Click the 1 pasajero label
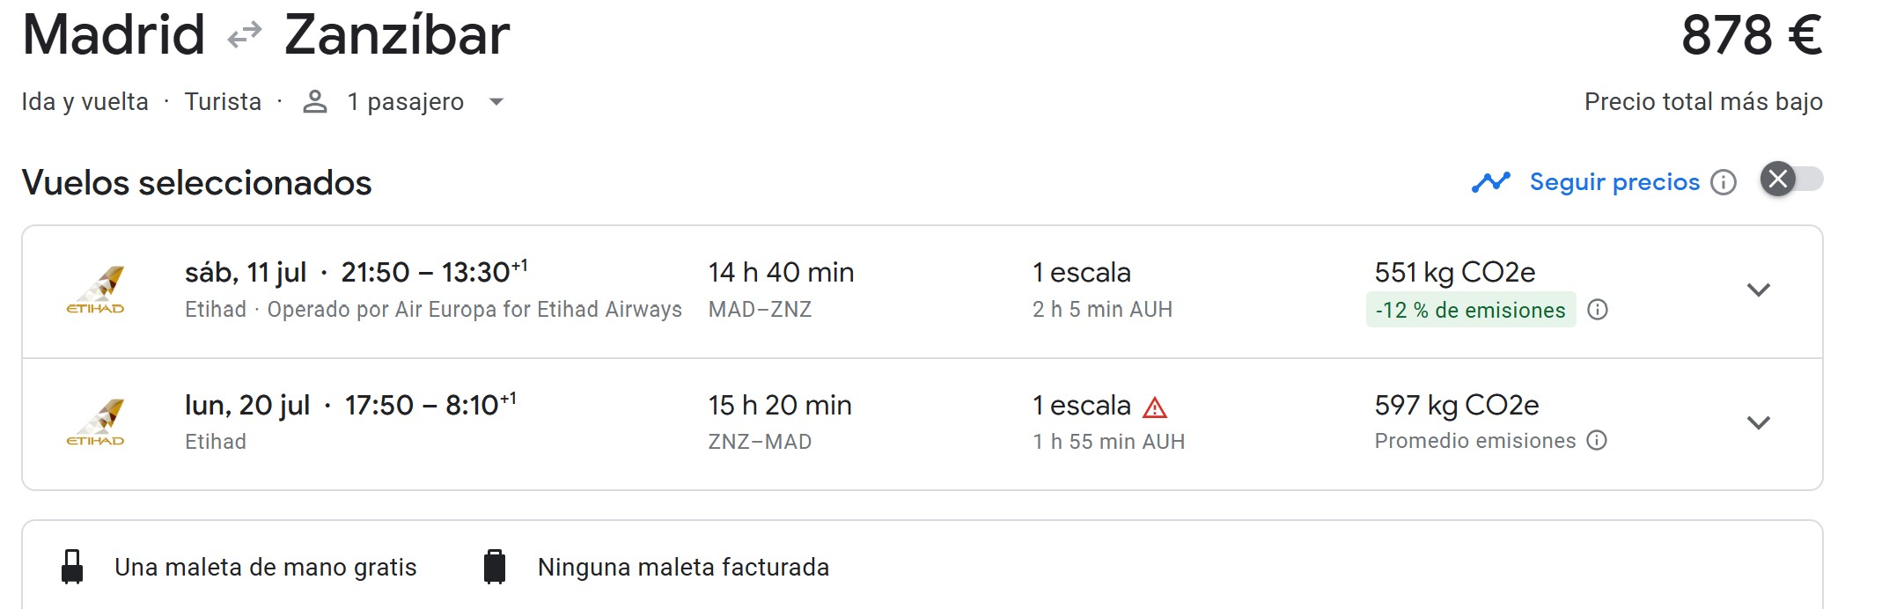This screenshot has height=609, width=1889. click(x=405, y=102)
